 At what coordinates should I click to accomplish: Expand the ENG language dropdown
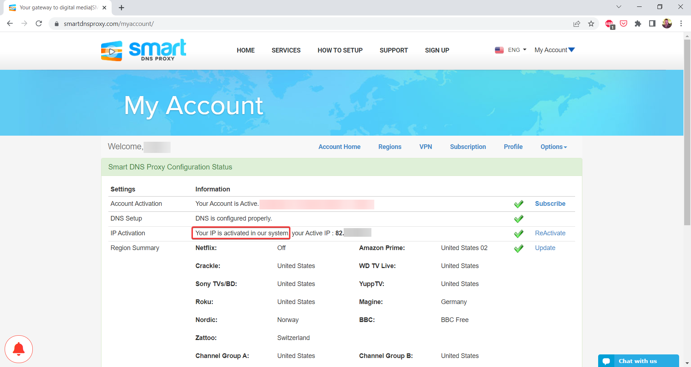511,50
